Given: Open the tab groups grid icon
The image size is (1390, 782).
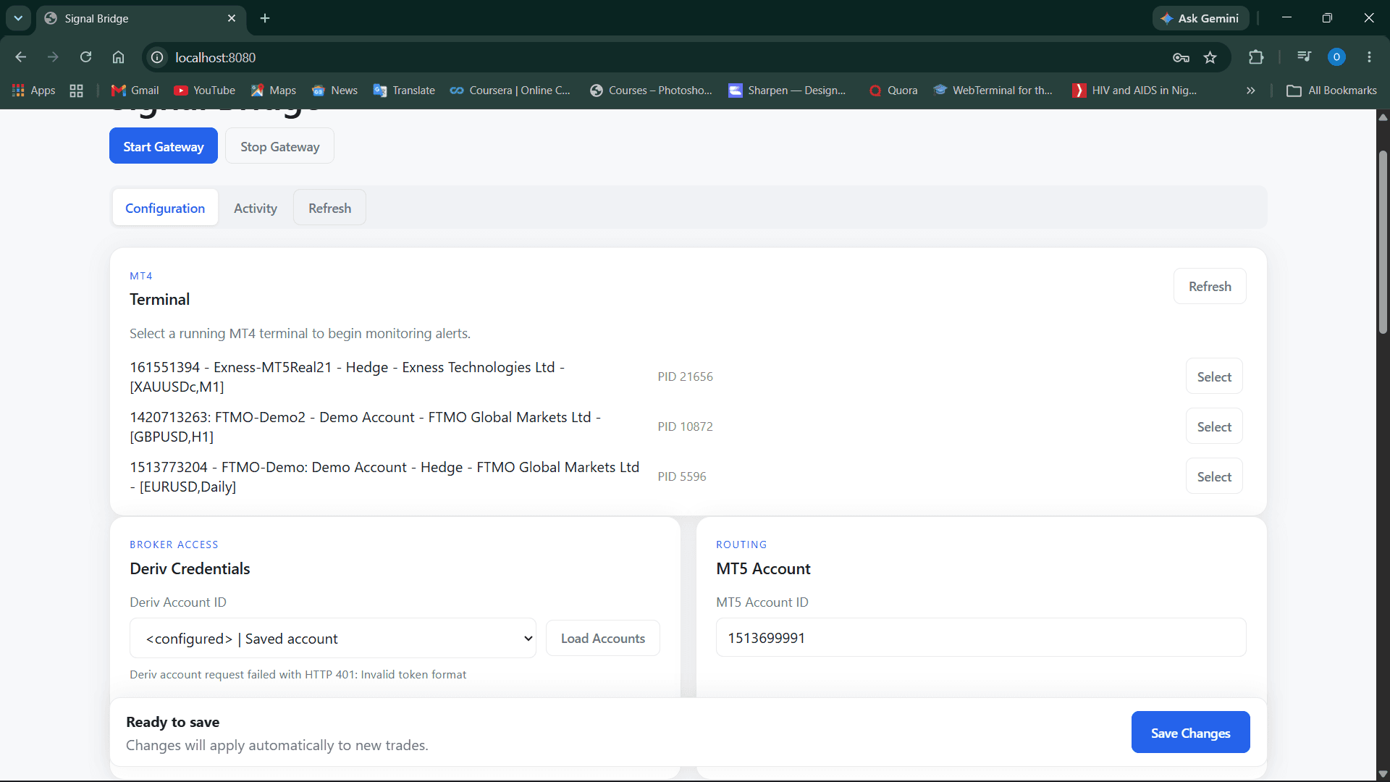Looking at the screenshot, I should [x=76, y=91].
